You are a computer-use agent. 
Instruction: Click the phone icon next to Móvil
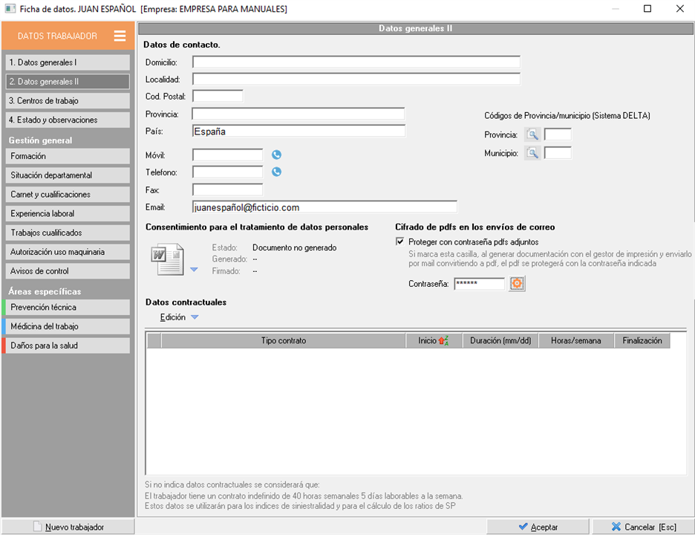click(x=276, y=155)
